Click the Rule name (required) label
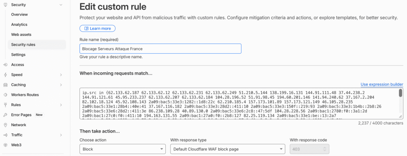The image size is (407, 156). click(x=99, y=40)
